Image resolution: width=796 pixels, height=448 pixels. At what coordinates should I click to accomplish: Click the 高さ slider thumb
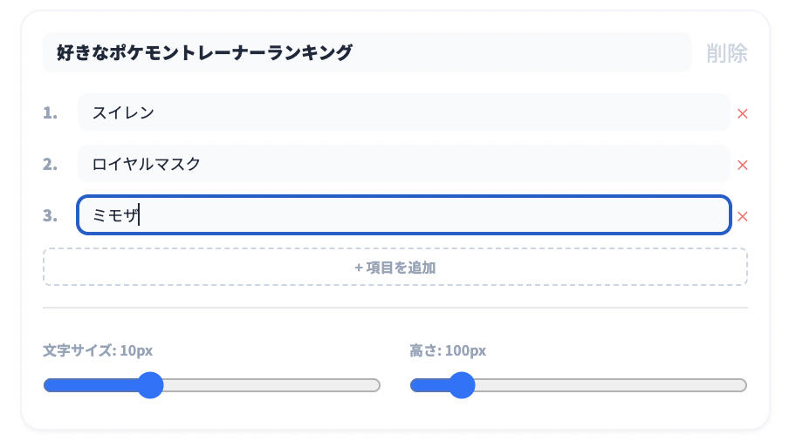click(462, 385)
